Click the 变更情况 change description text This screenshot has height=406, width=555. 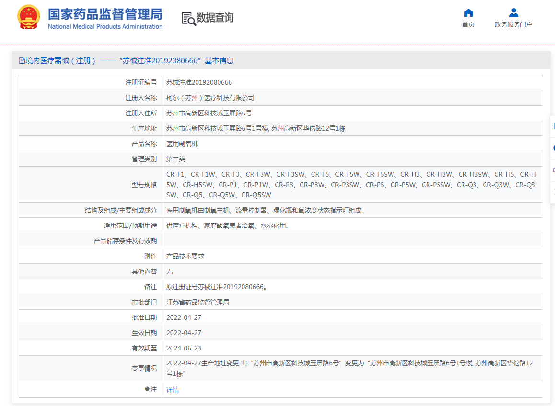349,368
